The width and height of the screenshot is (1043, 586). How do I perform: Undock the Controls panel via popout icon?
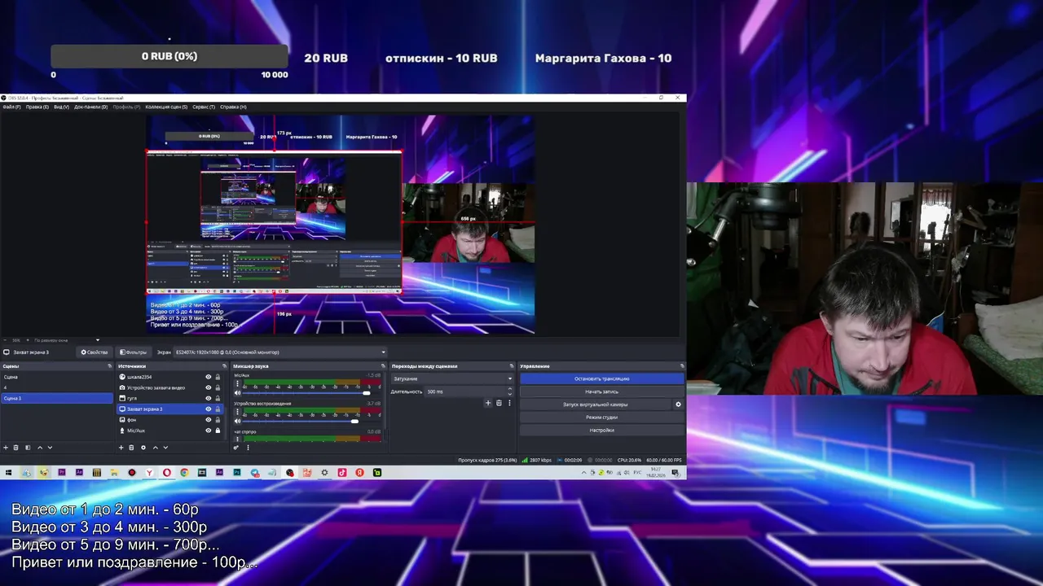point(682,366)
